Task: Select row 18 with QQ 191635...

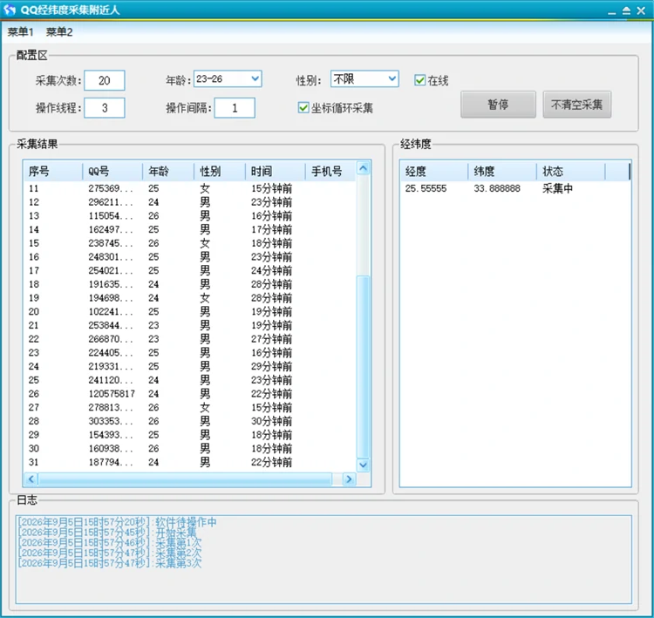Action: tap(190, 284)
